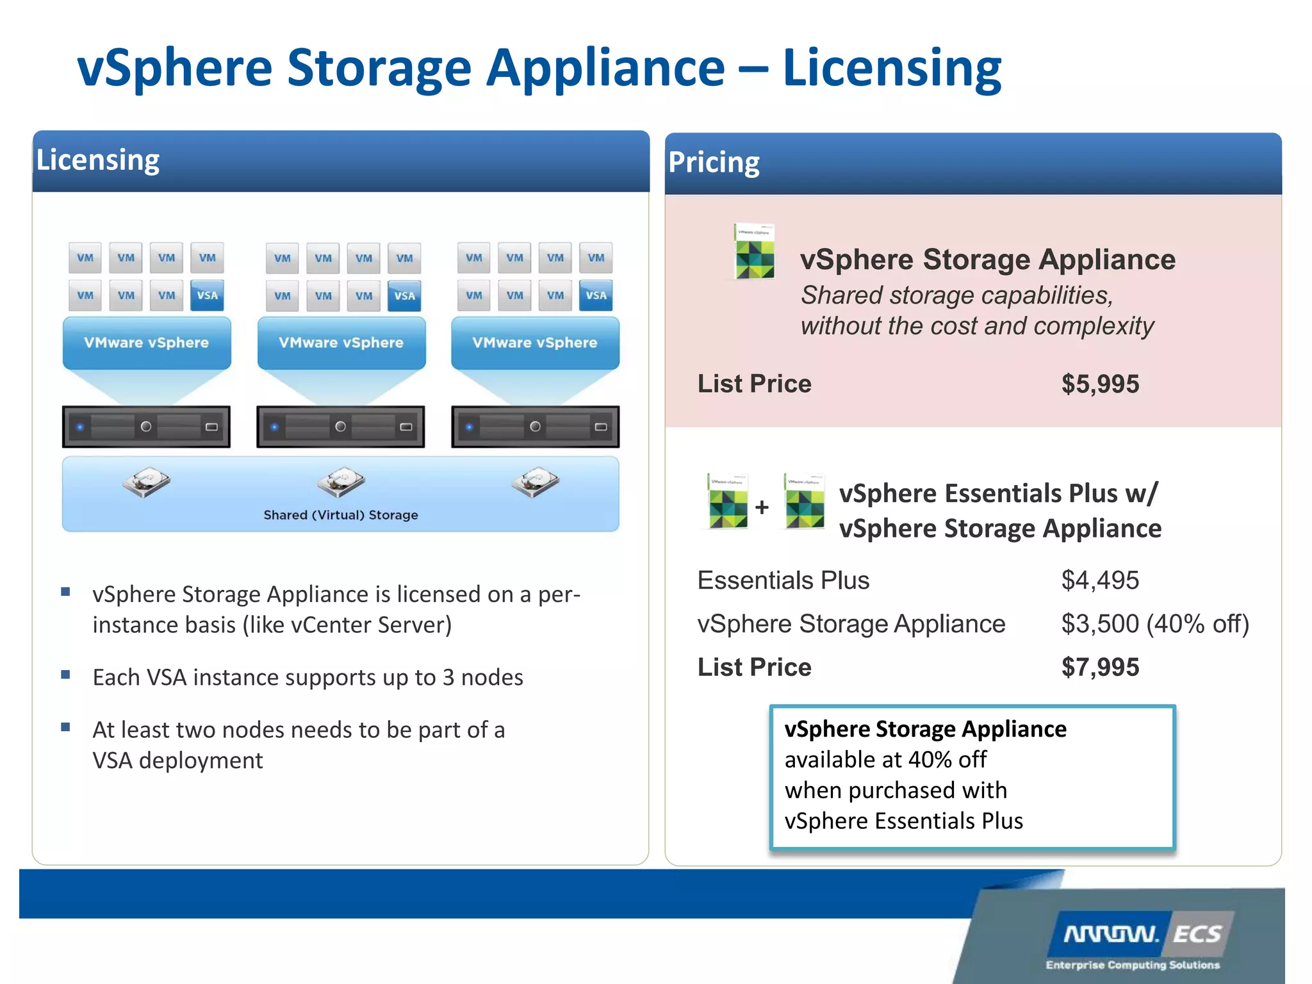Click the VSA block in the left server
The height and width of the screenshot is (984, 1312).
[207, 295]
